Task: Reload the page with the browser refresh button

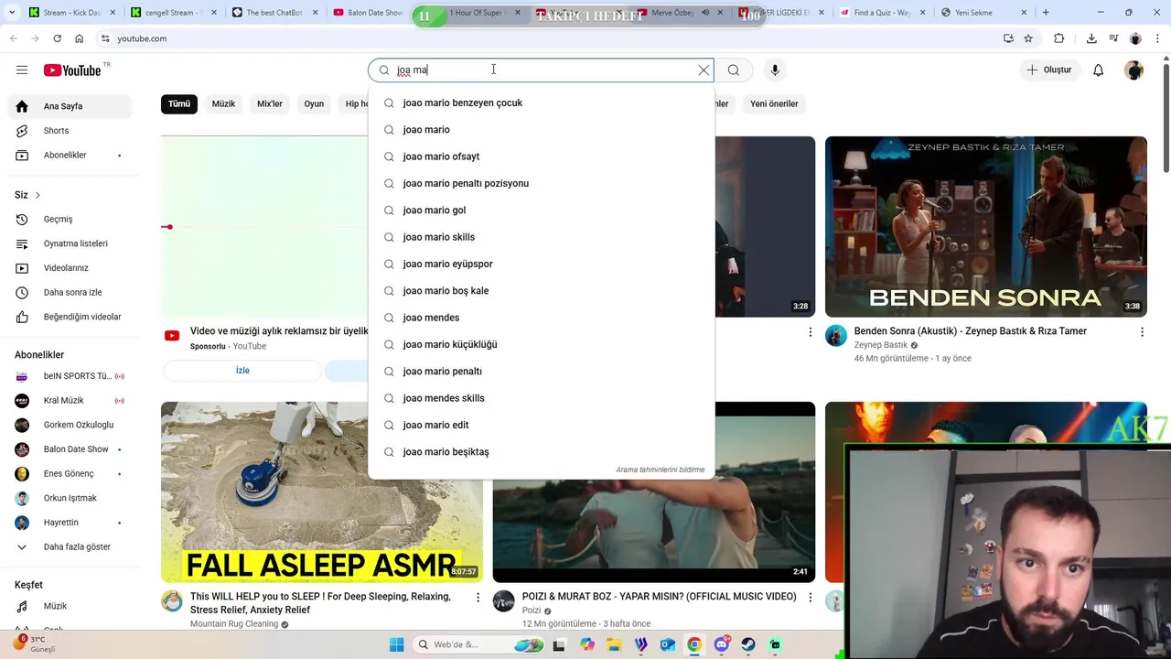Action: click(x=57, y=38)
